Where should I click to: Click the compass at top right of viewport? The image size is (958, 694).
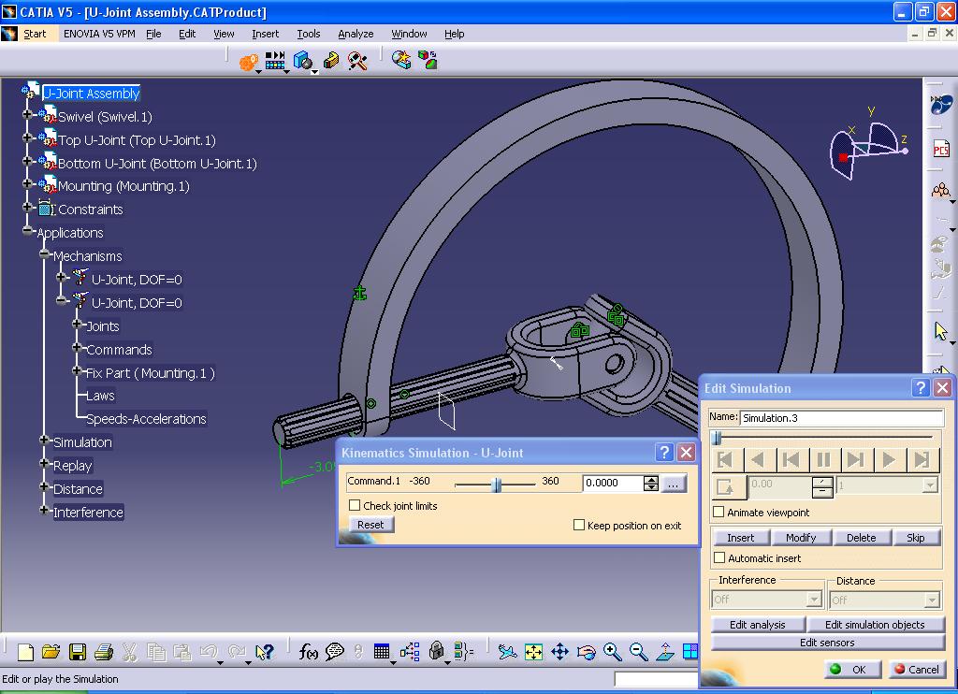point(867,147)
